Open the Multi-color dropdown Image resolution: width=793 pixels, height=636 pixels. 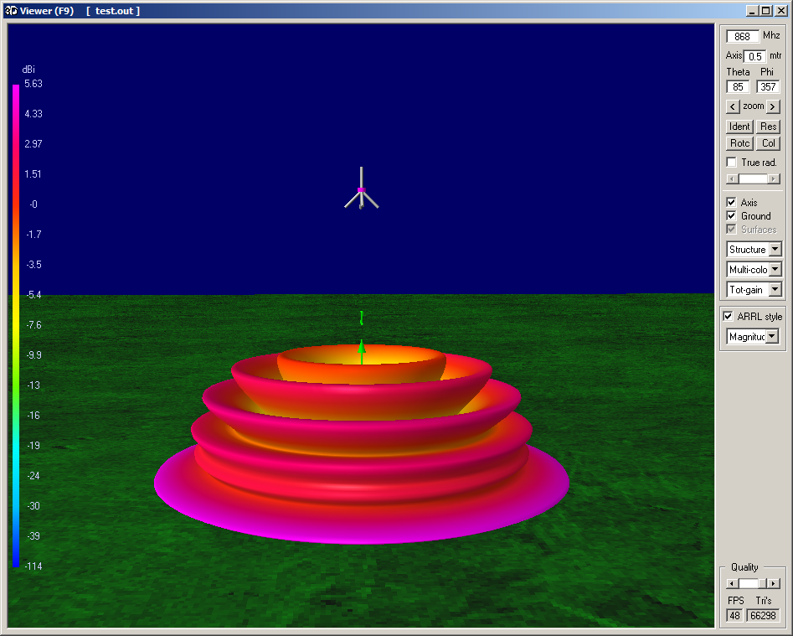pyautogui.click(x=775, y=270)
